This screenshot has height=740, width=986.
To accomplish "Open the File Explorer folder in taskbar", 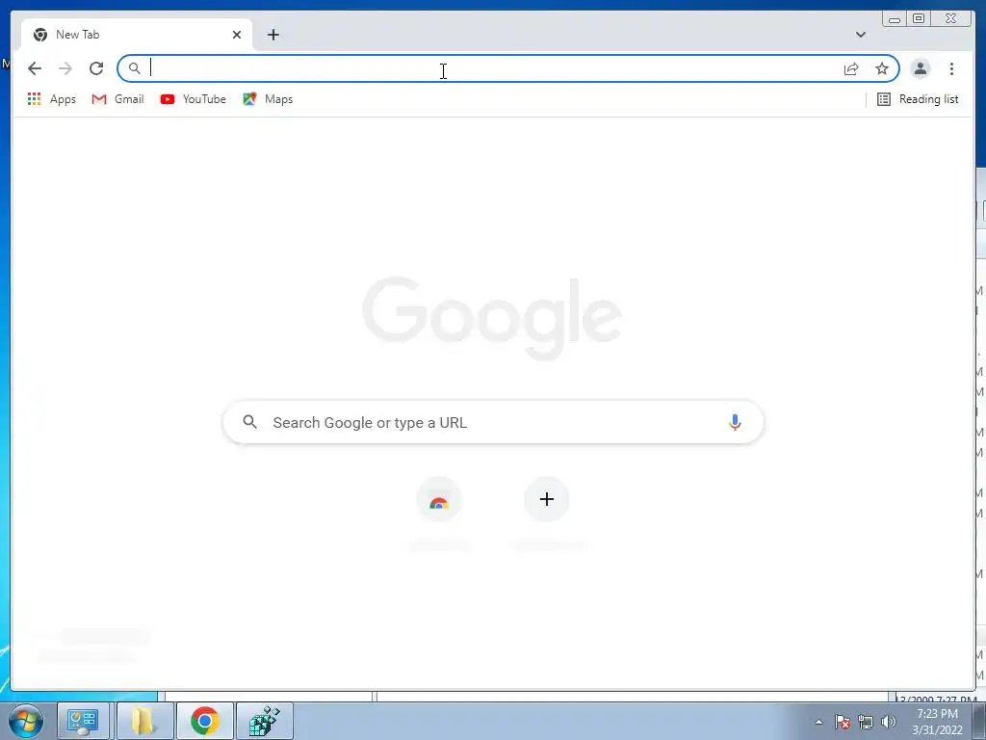I will pyautogui.click(x=143, y=721).
